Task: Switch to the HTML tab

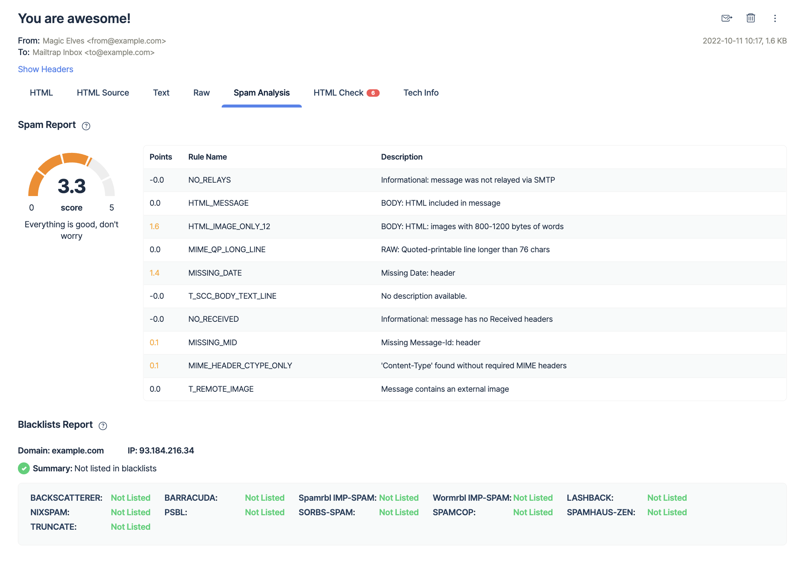Action: coord(41,93)
